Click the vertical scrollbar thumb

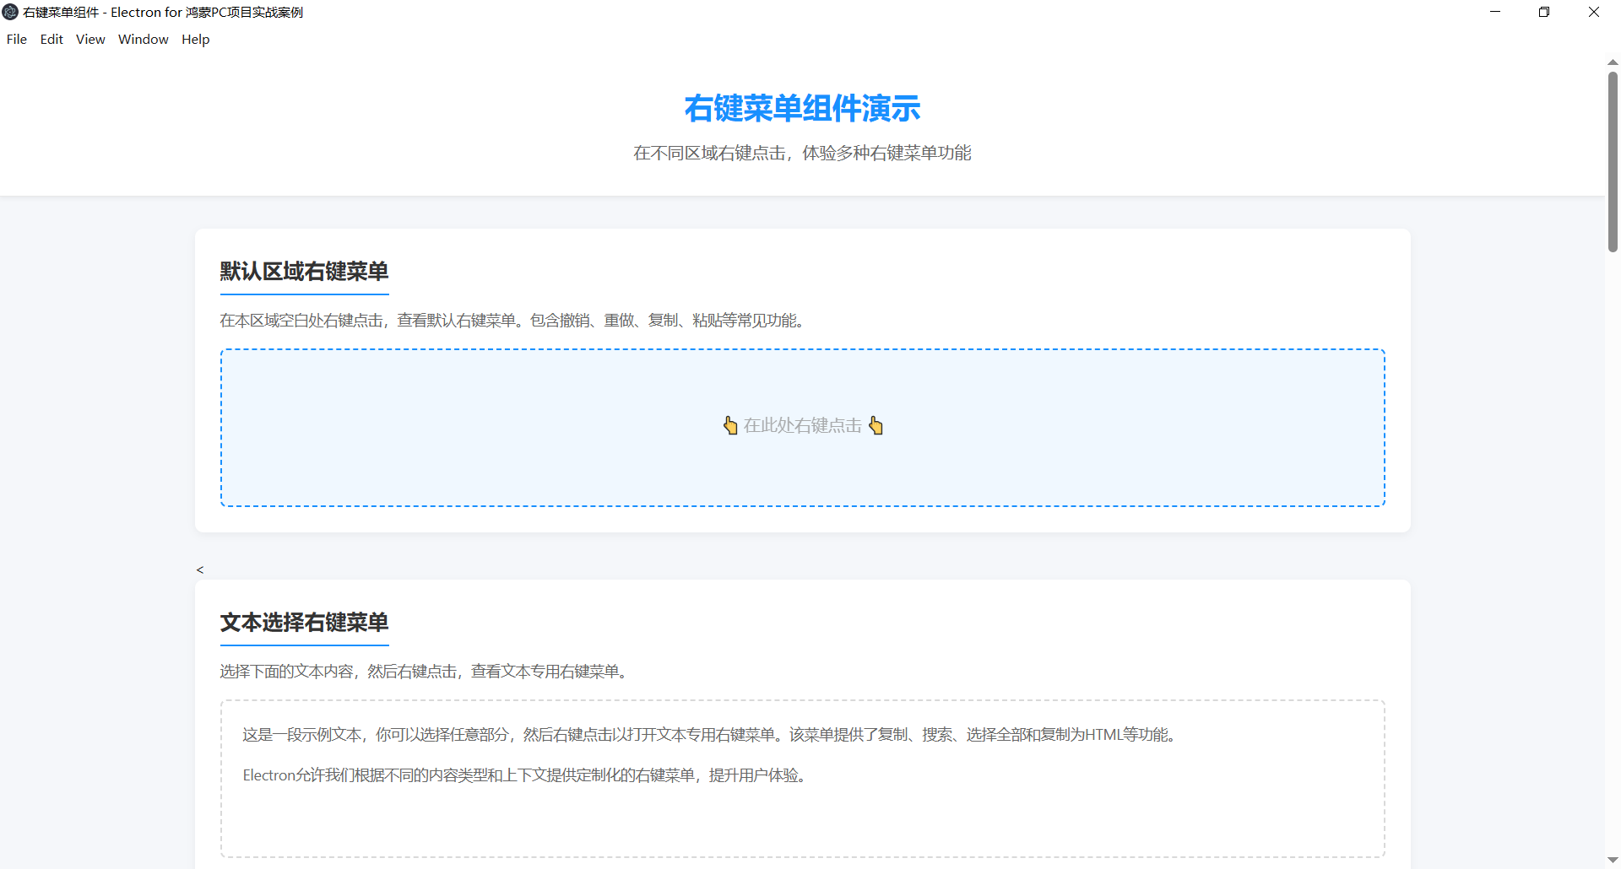(x=1613, y=162)
